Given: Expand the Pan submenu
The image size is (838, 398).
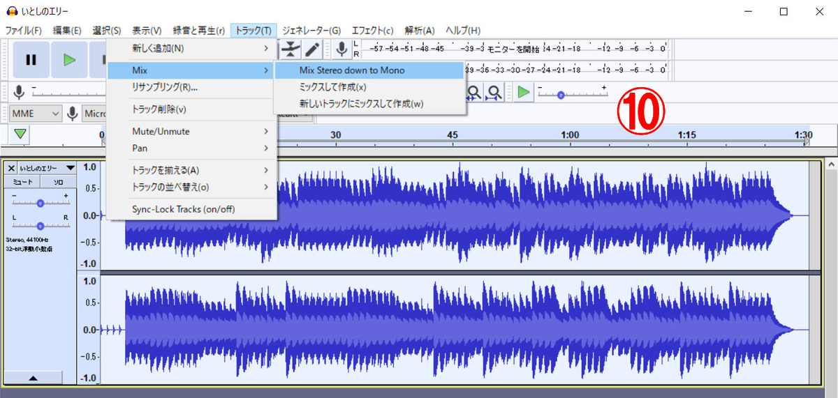Looking at the screenshot, I should [192, 148].
